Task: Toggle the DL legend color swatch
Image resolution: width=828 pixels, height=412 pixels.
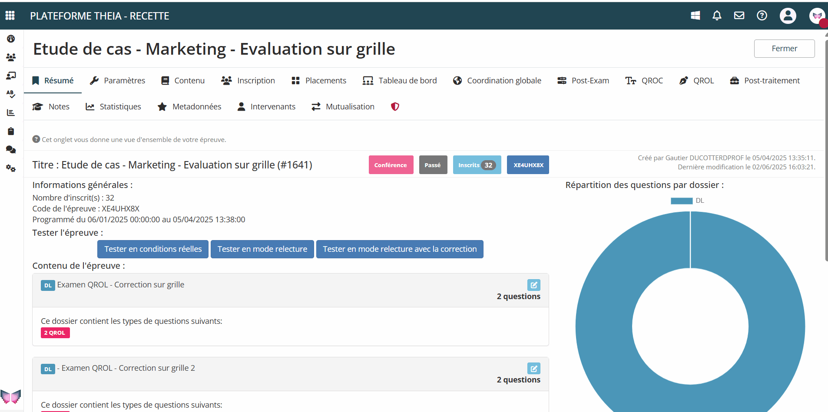Action: point(682,201)
